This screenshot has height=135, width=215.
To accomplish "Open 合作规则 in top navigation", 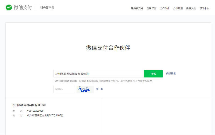I will 178,8.
